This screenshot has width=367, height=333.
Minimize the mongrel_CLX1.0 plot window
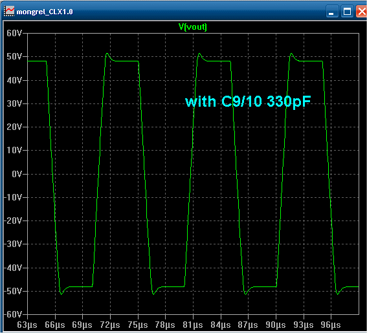[332, 12]
